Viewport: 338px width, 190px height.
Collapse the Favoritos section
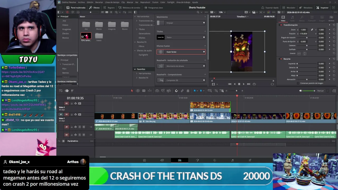point(135,69)
